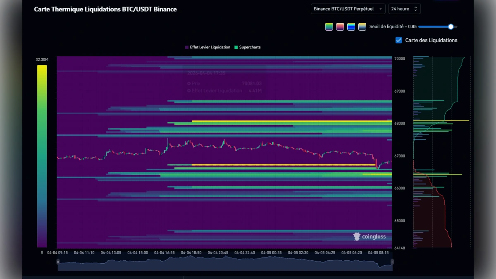Click the 70000 price axis label
The width and height of the screenshot is (496, 279).
point(400,58)
